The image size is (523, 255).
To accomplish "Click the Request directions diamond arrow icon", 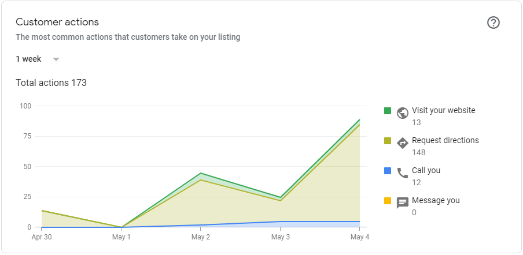I will pyautogui.click(x=403, y=143).
